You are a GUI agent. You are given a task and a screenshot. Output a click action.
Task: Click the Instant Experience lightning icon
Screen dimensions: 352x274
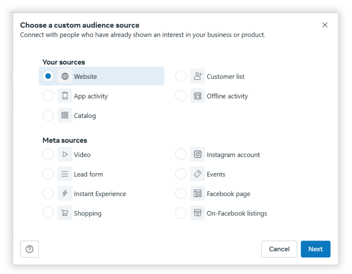click(65, 193)
